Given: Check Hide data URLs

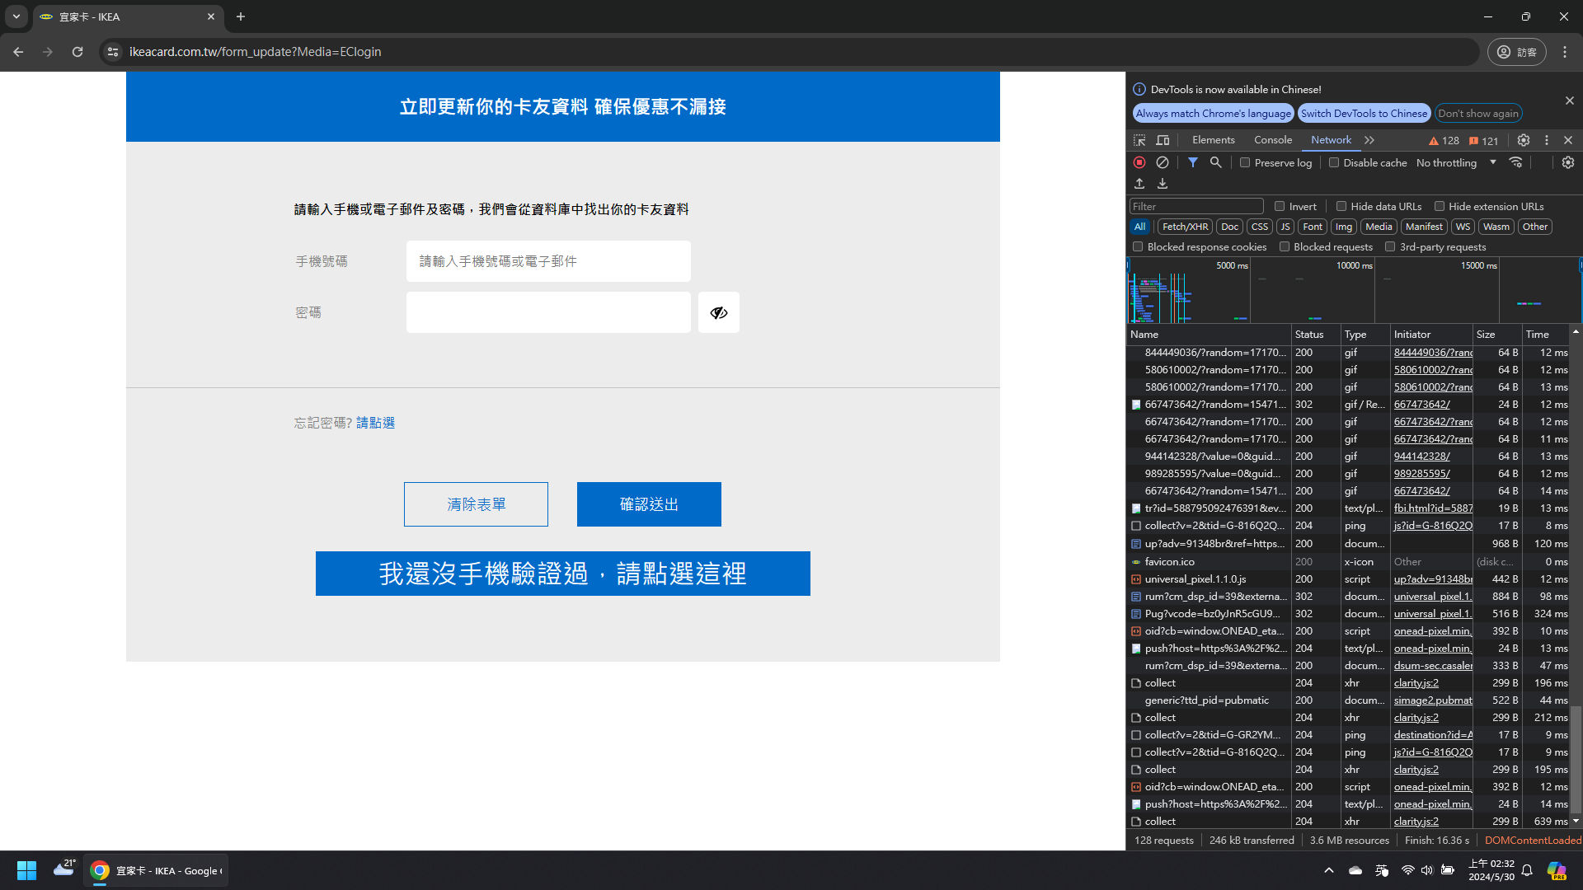Looking at the screenshot, I should tap(1341, 207).
